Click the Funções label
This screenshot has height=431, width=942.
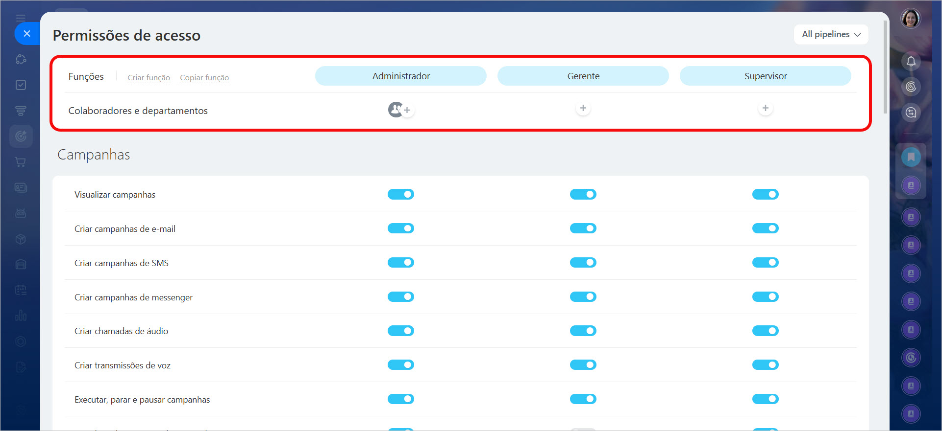pyautogui.click(x=86, y=76)
